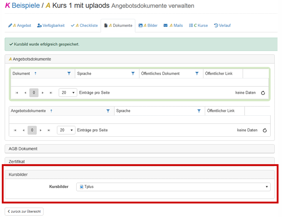Refresh the second Angebotsdokumente grid
The width and height of the screenshot is (282, 217).
[x=264, y=130]
